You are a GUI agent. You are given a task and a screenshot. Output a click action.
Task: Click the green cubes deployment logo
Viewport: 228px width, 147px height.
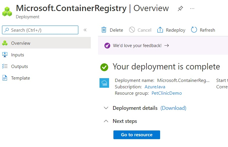7,12
